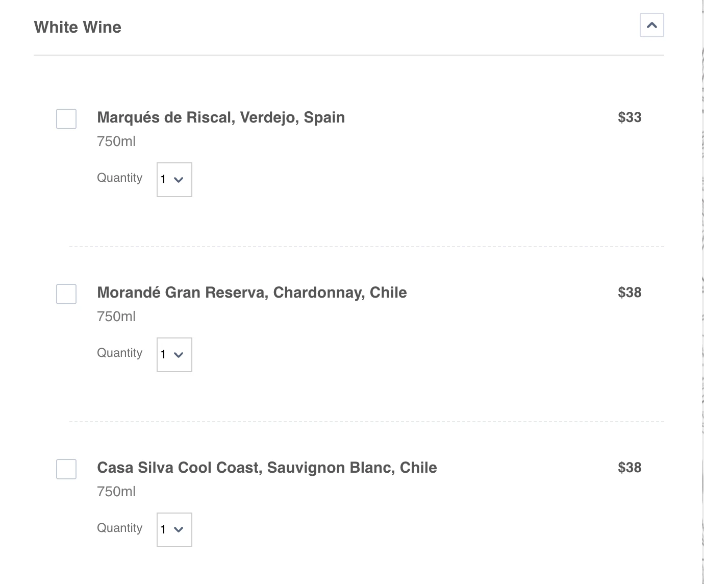Viewport: 704px width, 584px height.
Task: Click the $33 price label
Action: point(630,117)
